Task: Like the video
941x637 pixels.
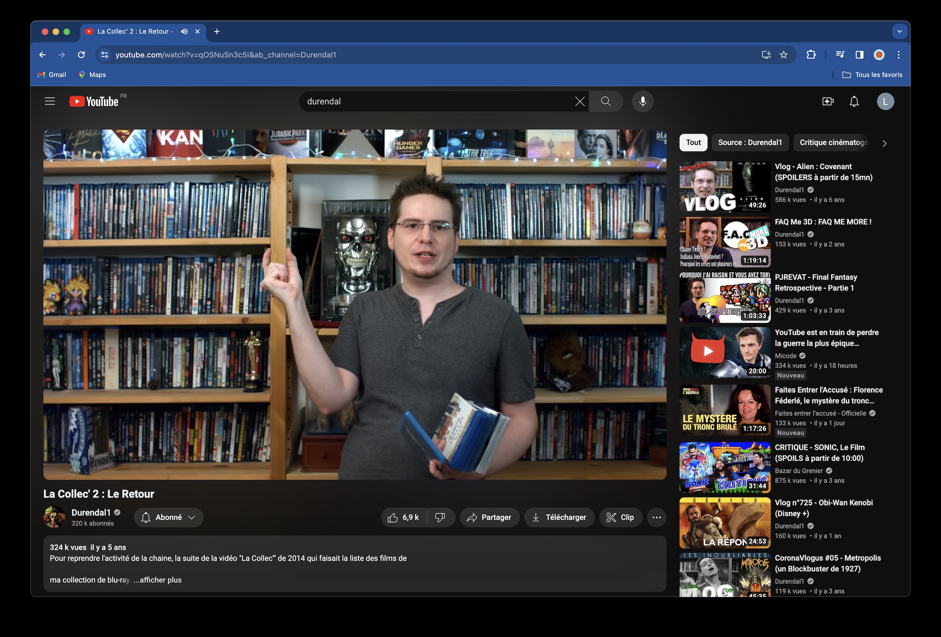Action: point(404,517)
